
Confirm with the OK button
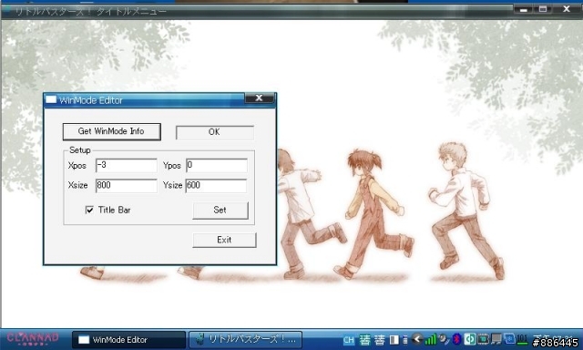215,132
